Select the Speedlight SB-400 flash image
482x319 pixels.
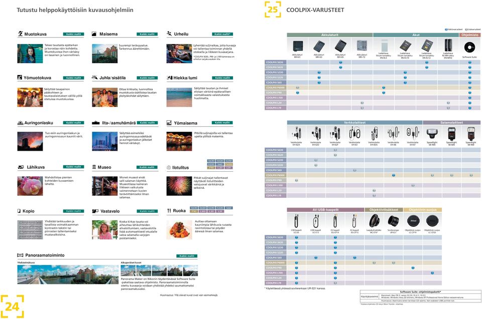tap(432, 134)
